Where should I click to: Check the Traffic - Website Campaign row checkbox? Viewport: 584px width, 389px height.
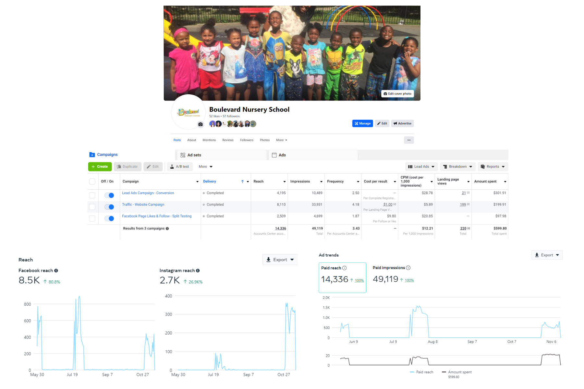pyautogui.click(x=92, y=207)
